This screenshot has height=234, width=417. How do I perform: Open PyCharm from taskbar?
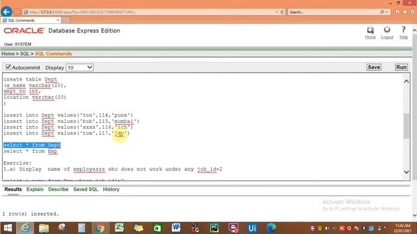(x=214, y=228)
